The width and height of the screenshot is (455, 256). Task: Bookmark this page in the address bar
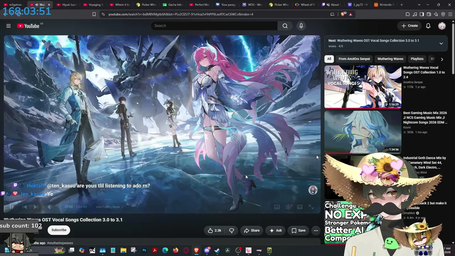[x=94, y=14]
